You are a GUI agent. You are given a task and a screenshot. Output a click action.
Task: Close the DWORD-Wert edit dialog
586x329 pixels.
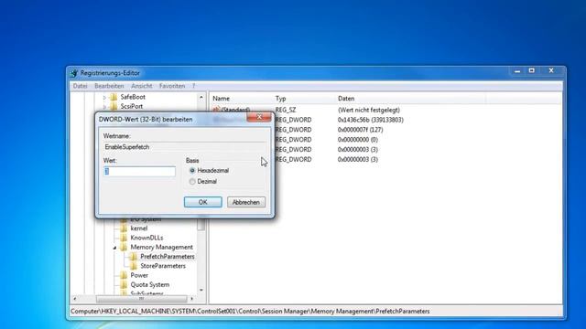(x=259, y=117)
